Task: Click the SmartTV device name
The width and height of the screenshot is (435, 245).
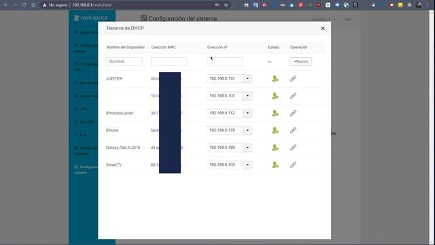Action: tap(114, 165)
